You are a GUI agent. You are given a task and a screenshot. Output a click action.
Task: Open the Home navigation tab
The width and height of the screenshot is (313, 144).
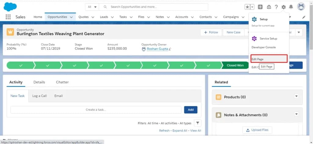tap(38, 17)
